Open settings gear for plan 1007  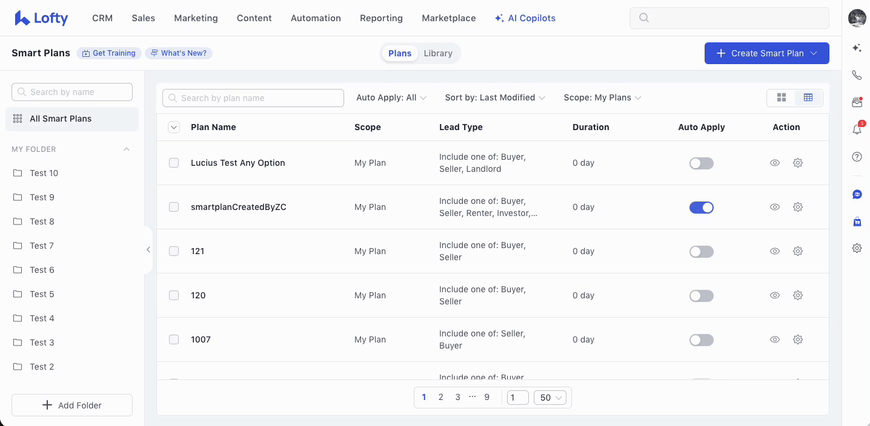tap(798, 339)
